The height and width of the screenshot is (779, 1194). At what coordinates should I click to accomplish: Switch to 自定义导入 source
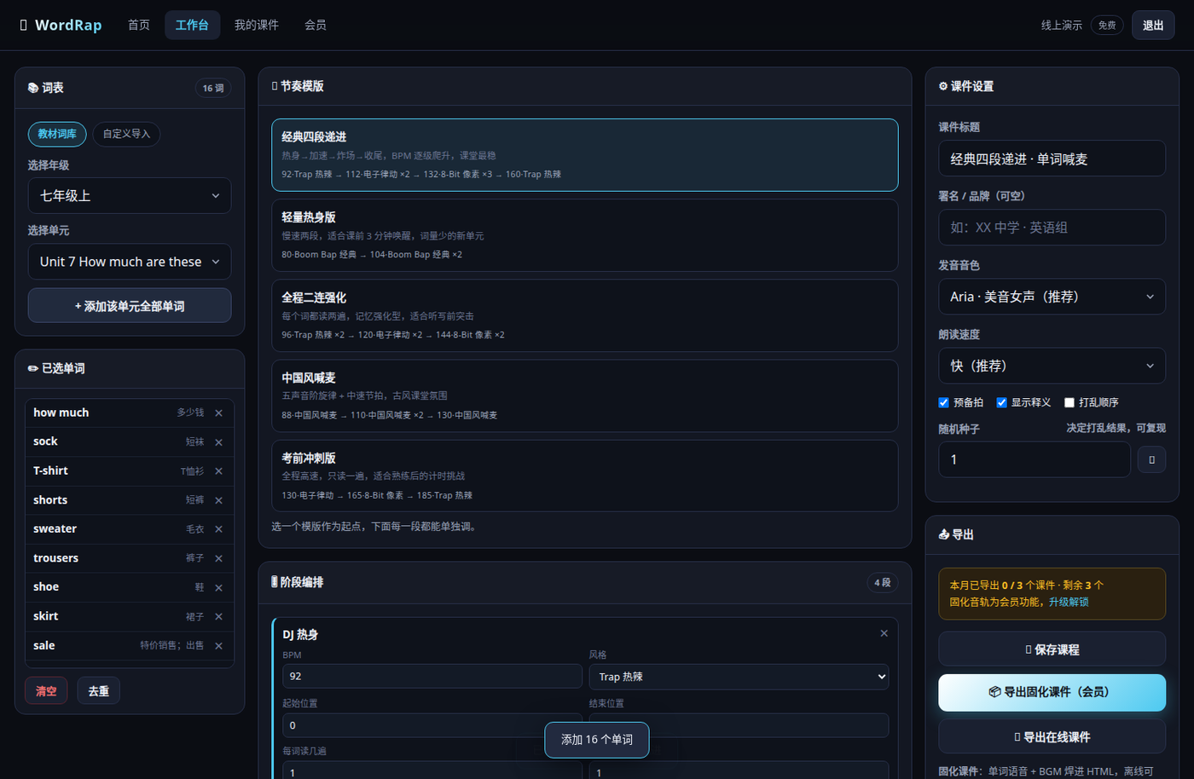126,134
